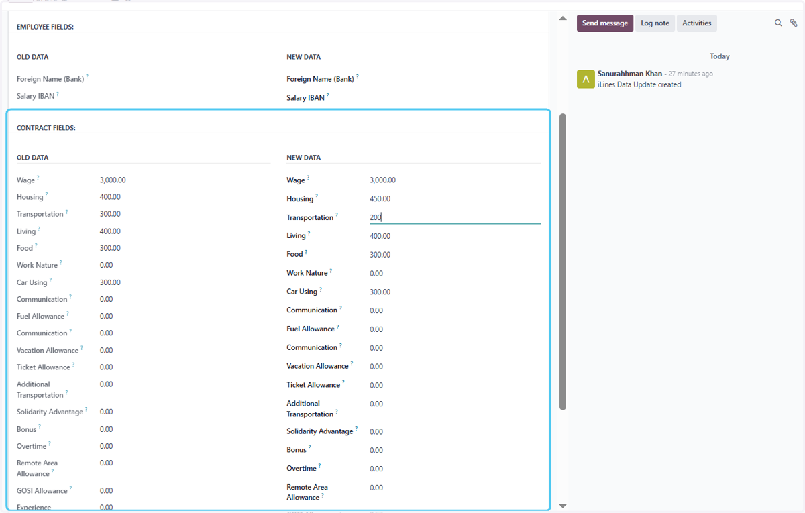This screenshot has height=513, width=805.
Task: Click the '27 minutes ago' timestamp
Action: (x=691, y=74)
